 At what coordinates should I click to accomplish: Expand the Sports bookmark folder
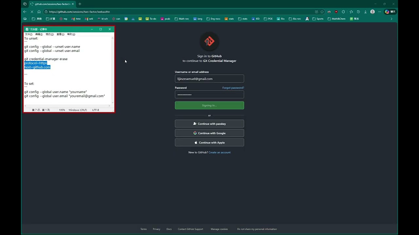318,19
